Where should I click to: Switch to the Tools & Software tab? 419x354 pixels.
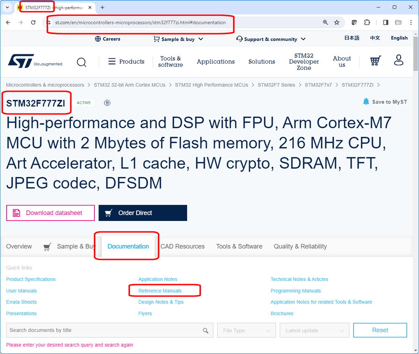239,246
